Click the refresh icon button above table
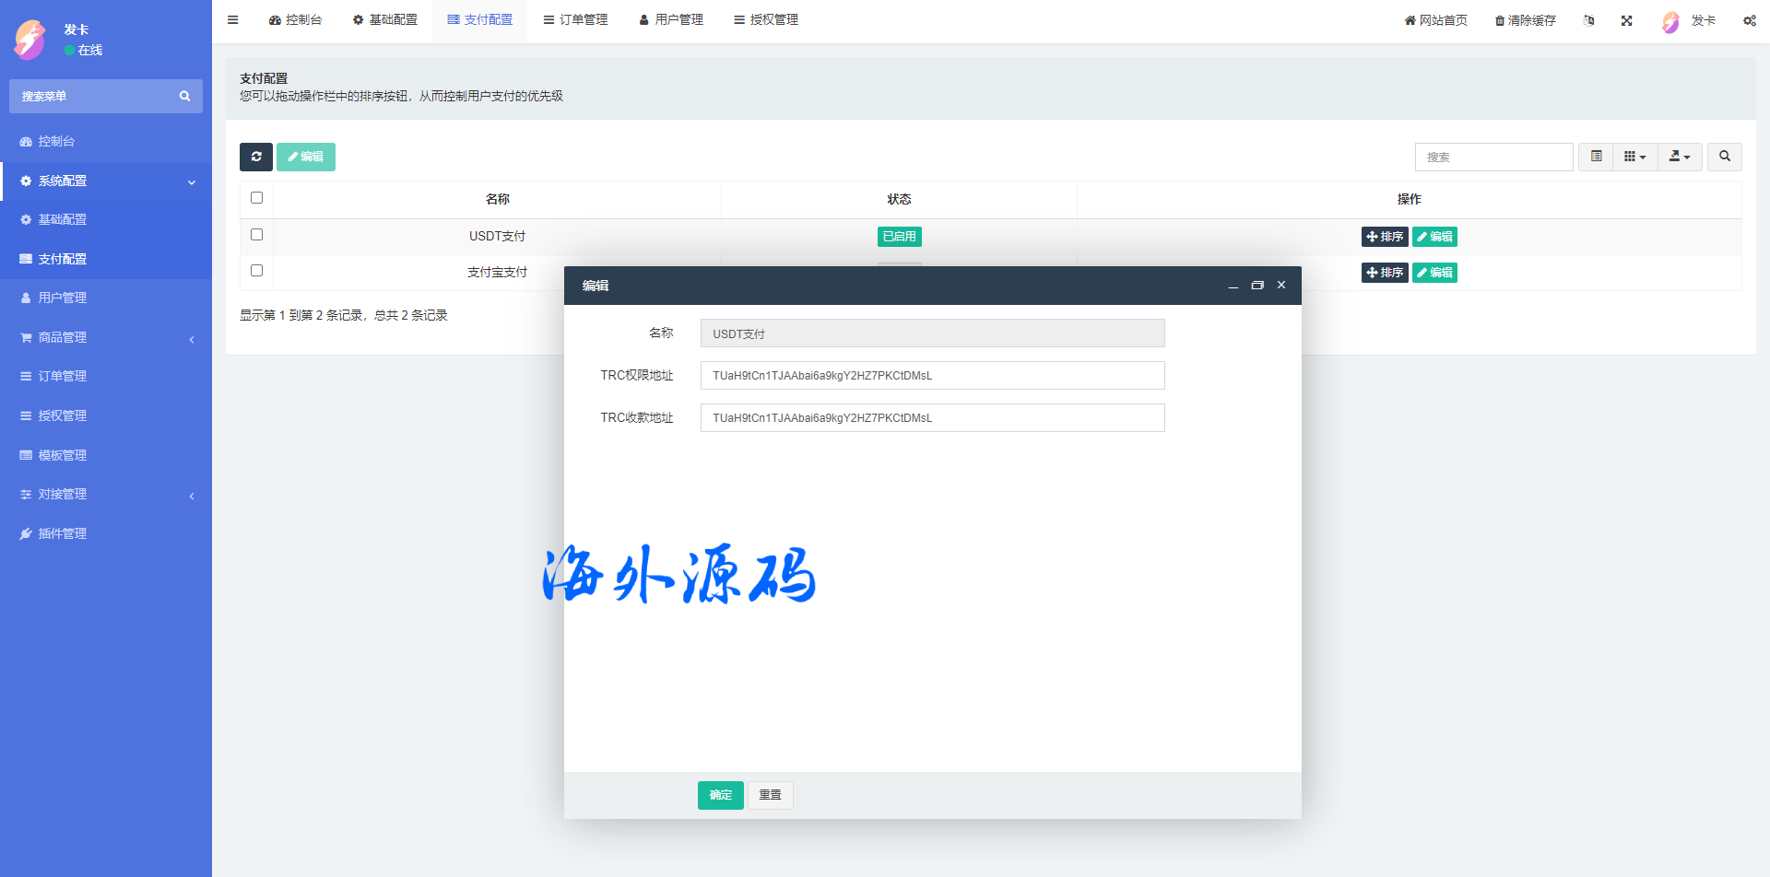Image resolution: width=1770 pixels, height=877 pixels. (256, 157)
